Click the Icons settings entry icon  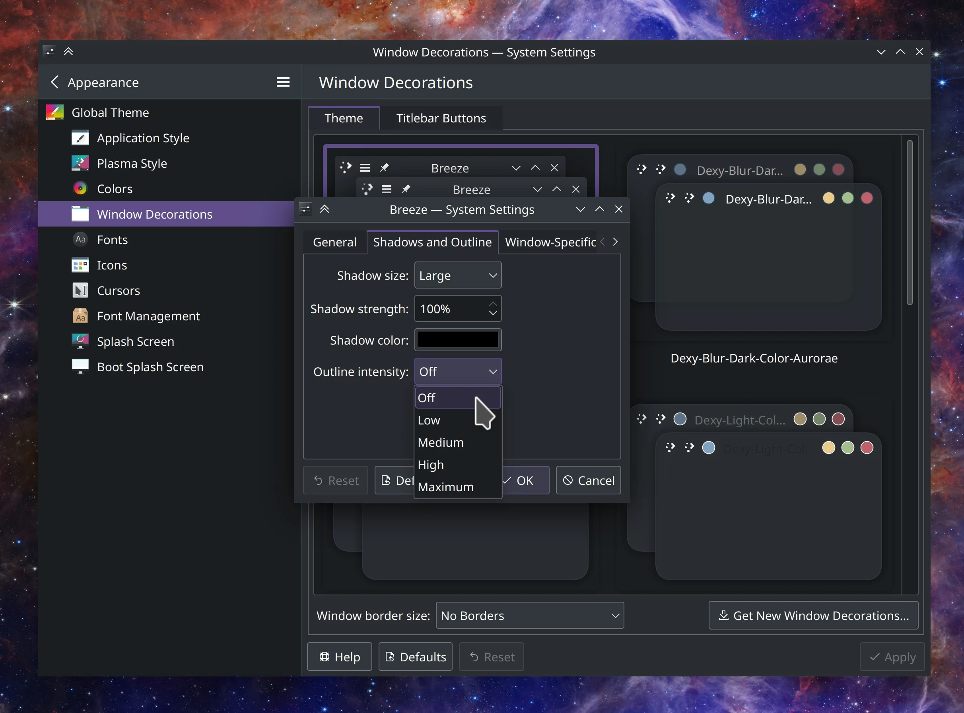coord(80,265)
